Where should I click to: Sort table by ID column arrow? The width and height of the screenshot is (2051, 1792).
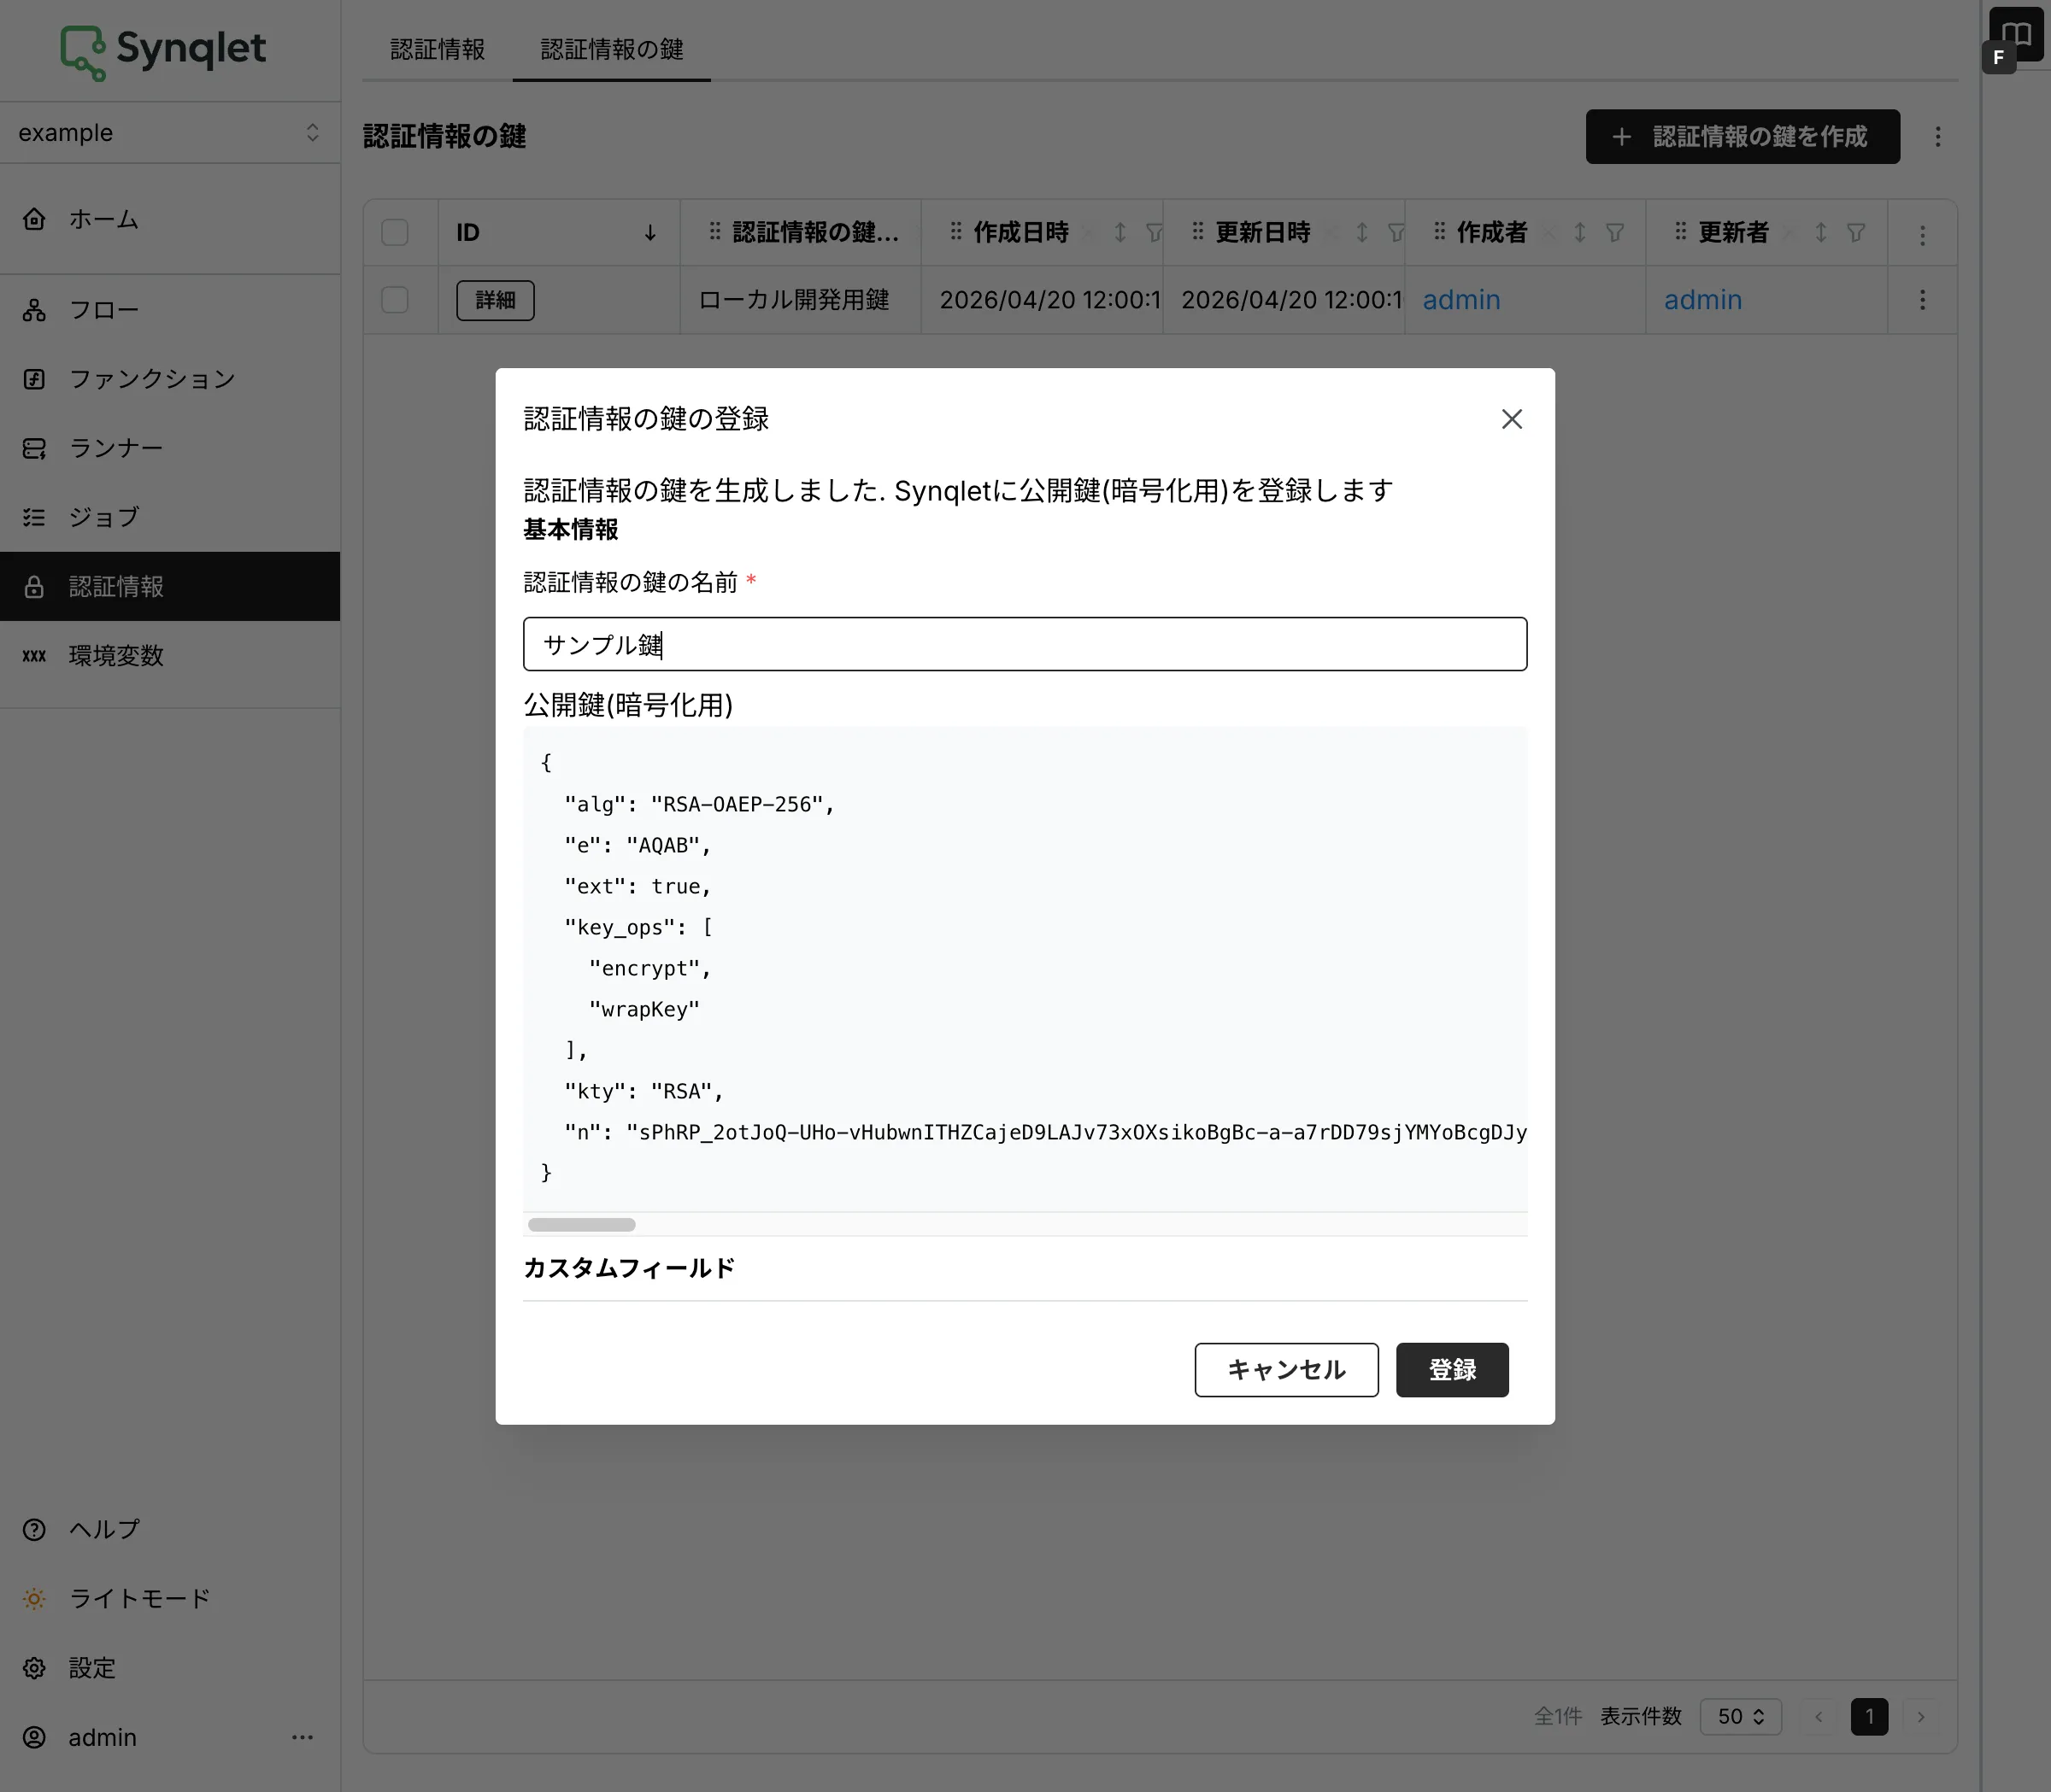click(650, 232)
